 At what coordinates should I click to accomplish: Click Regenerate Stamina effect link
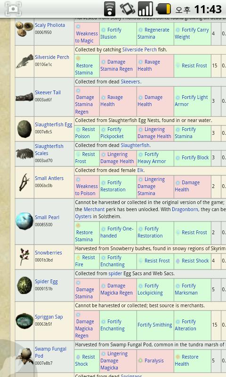(153, 33)
